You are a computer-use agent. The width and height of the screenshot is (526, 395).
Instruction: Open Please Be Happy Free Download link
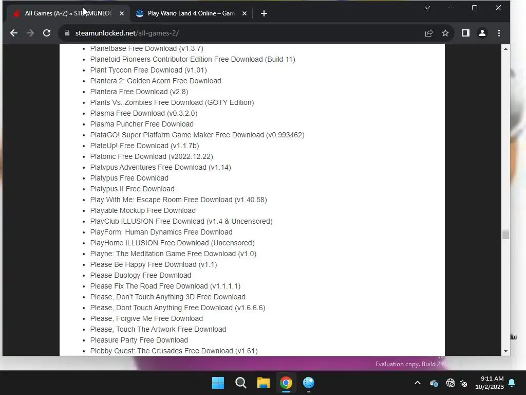coord(153,264)
